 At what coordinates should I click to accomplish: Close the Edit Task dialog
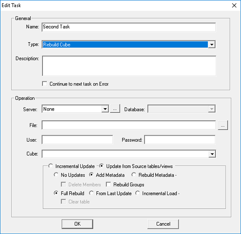[234, 6]
